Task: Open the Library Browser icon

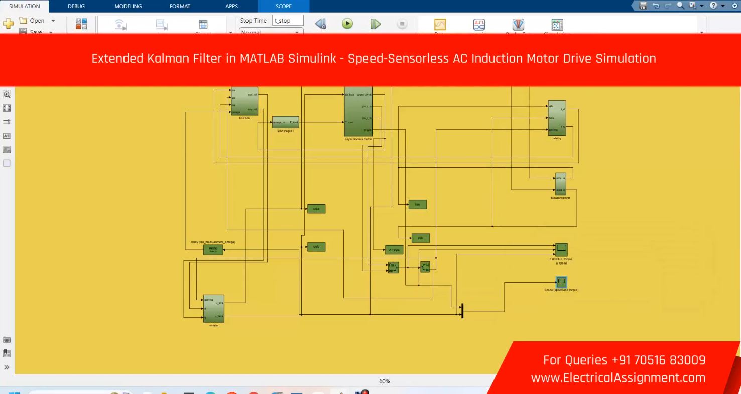Action: point(81,24)
